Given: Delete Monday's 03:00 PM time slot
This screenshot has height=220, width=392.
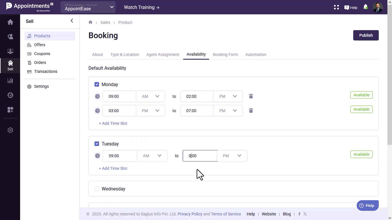Looking at the screenshot, I should pyautogui.click(x=251, y=111).
